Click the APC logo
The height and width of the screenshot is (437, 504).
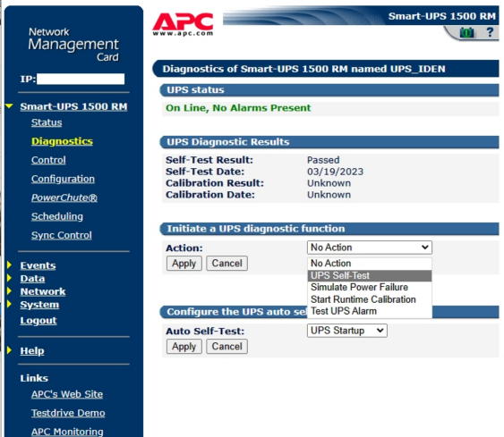pos(183,24)
